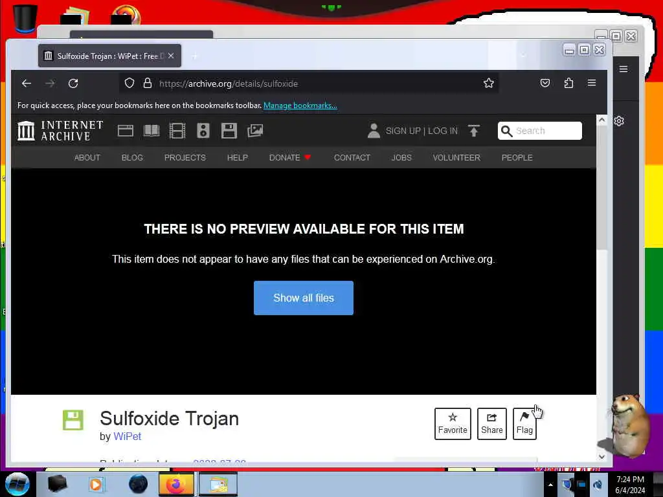Screen dimensions: 663x497
Task: Open CONTACT menu item
Action: point(352,158)
